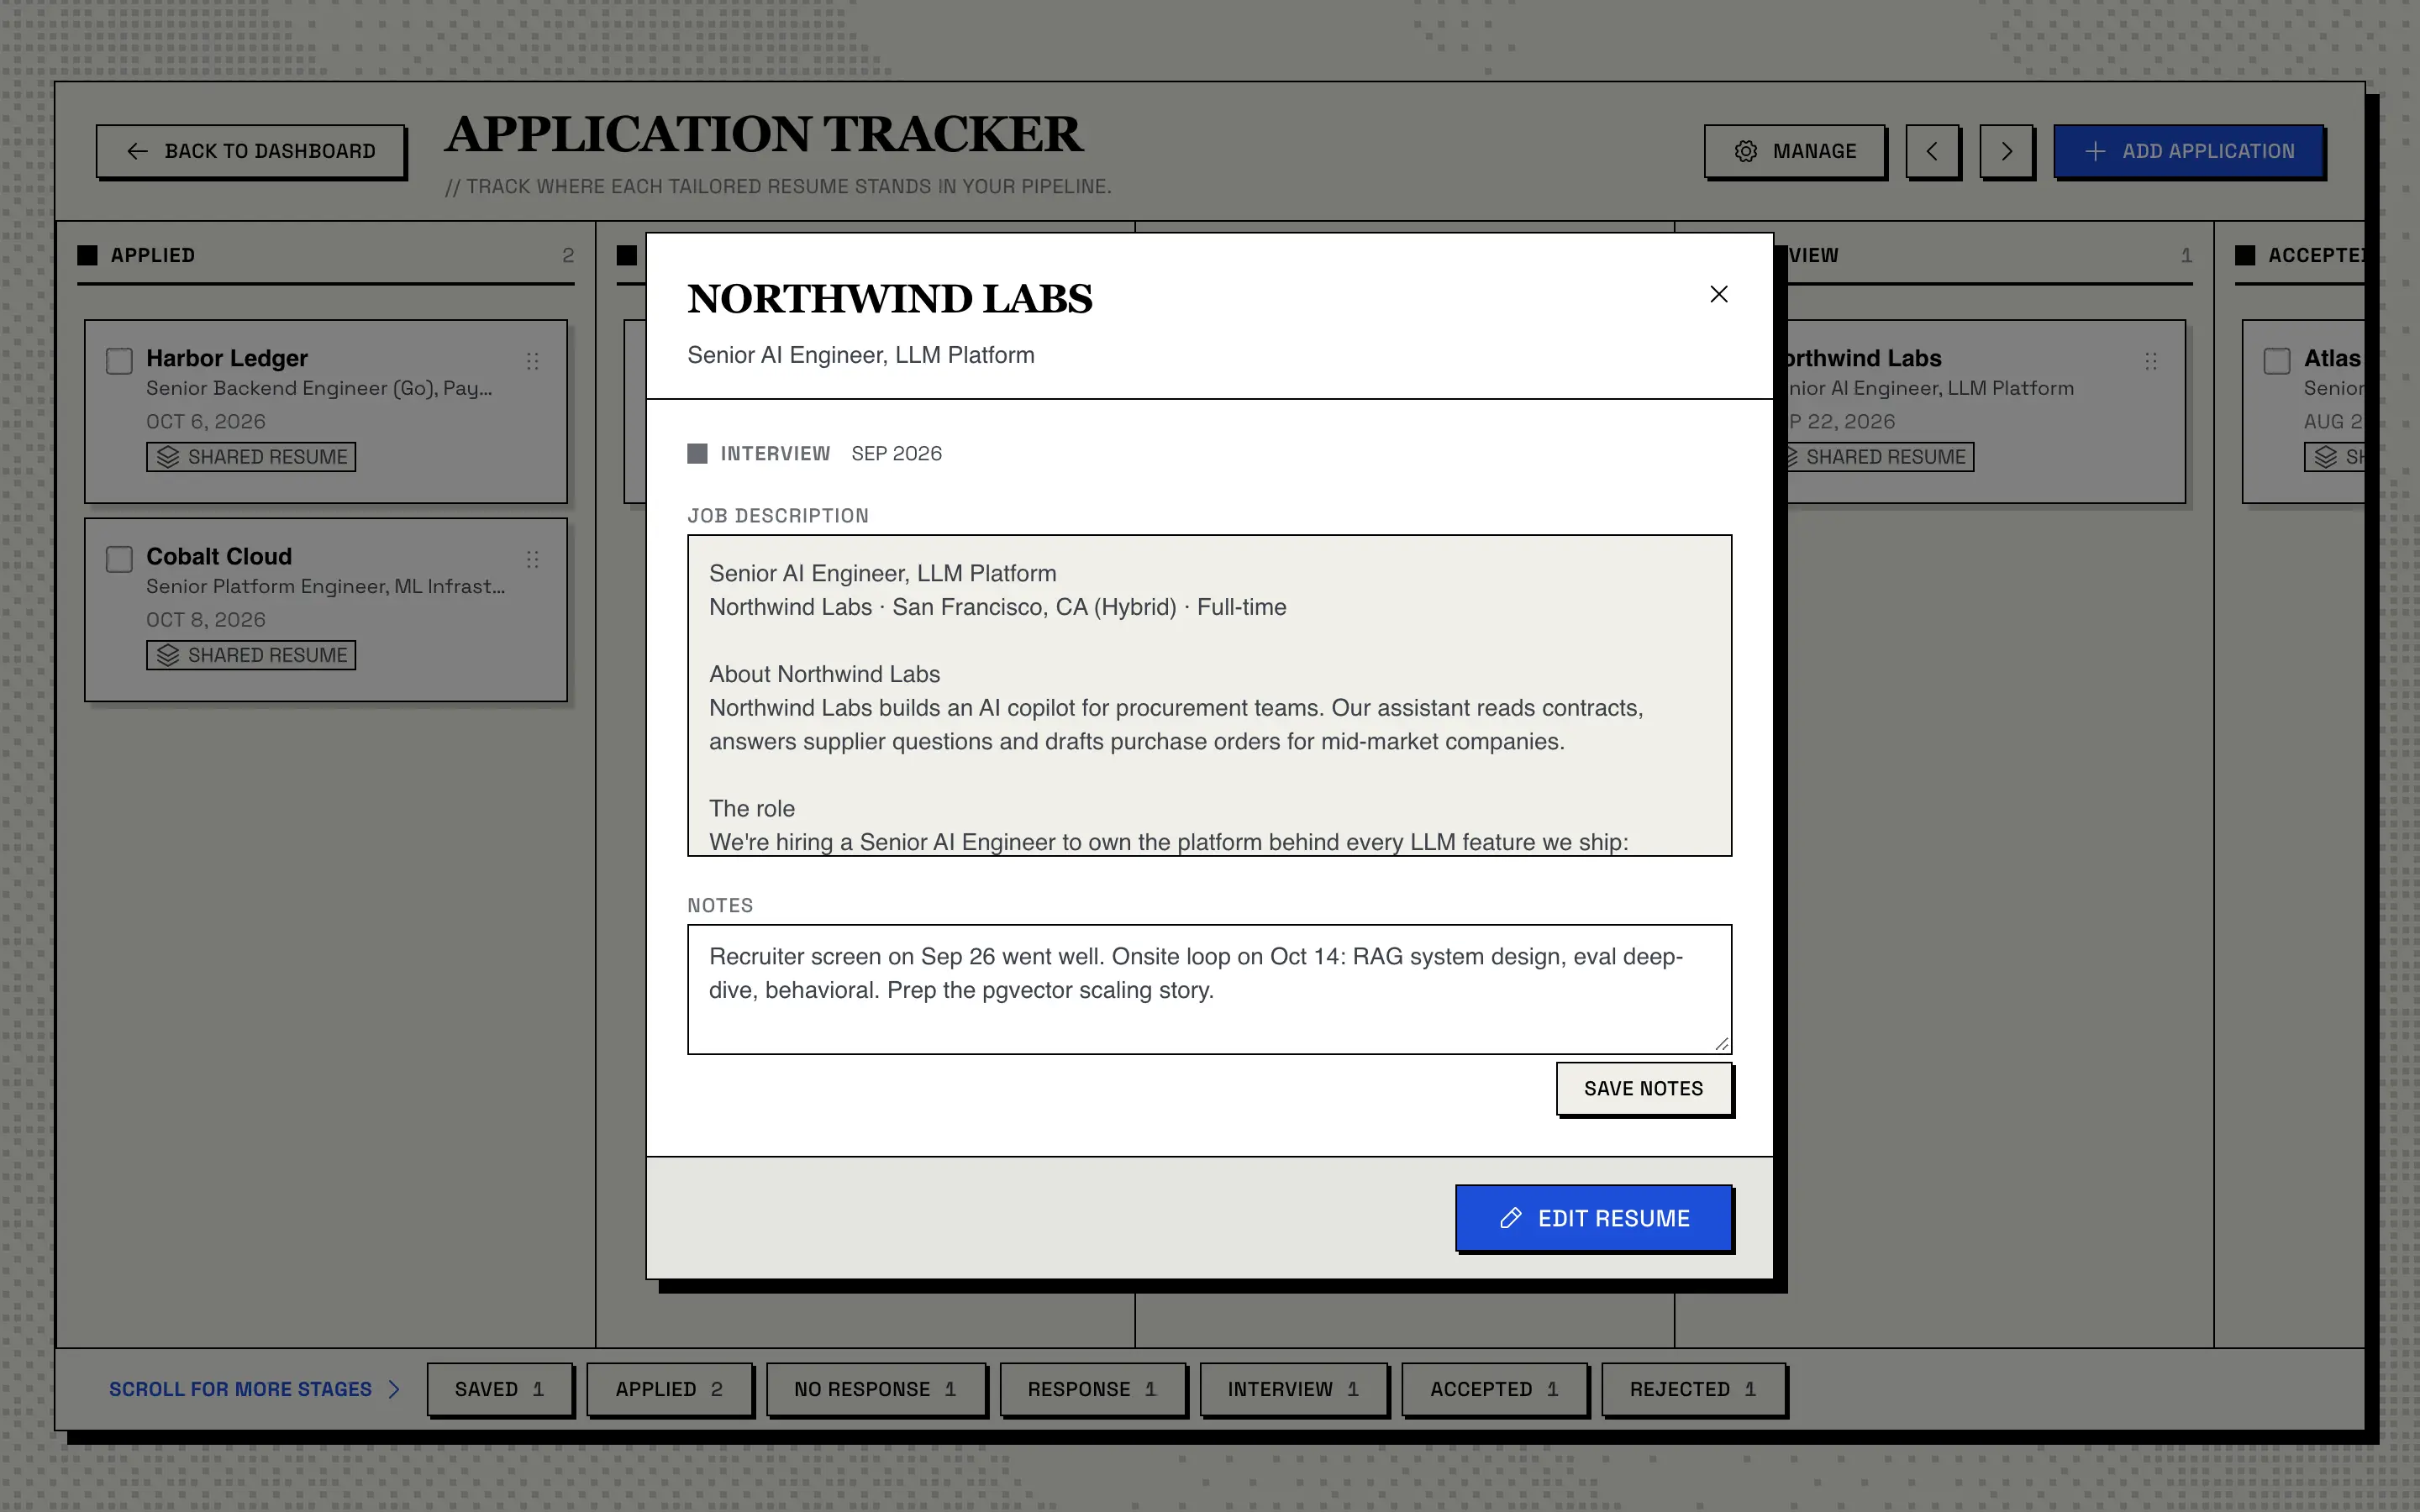Viewport: 2420px width, 1512px height.
Task: Close the Northwind Labs dialog
Action: point(1718,294)
